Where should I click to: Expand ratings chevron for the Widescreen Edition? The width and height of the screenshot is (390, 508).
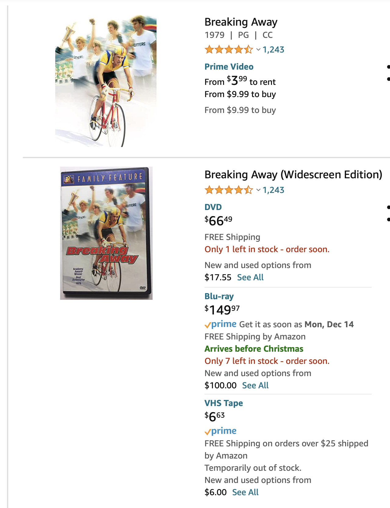tap(258, 190)
